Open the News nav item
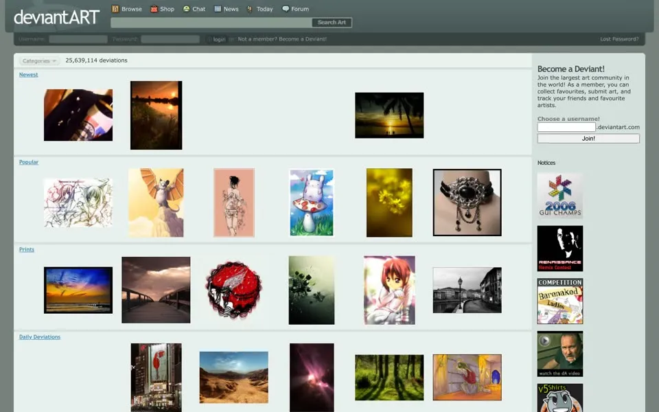 pyautogui.click(x=226, y=9)
